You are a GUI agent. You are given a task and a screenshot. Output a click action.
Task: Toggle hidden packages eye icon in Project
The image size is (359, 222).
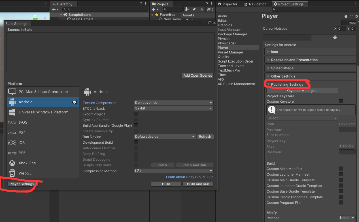coord(210,9)
